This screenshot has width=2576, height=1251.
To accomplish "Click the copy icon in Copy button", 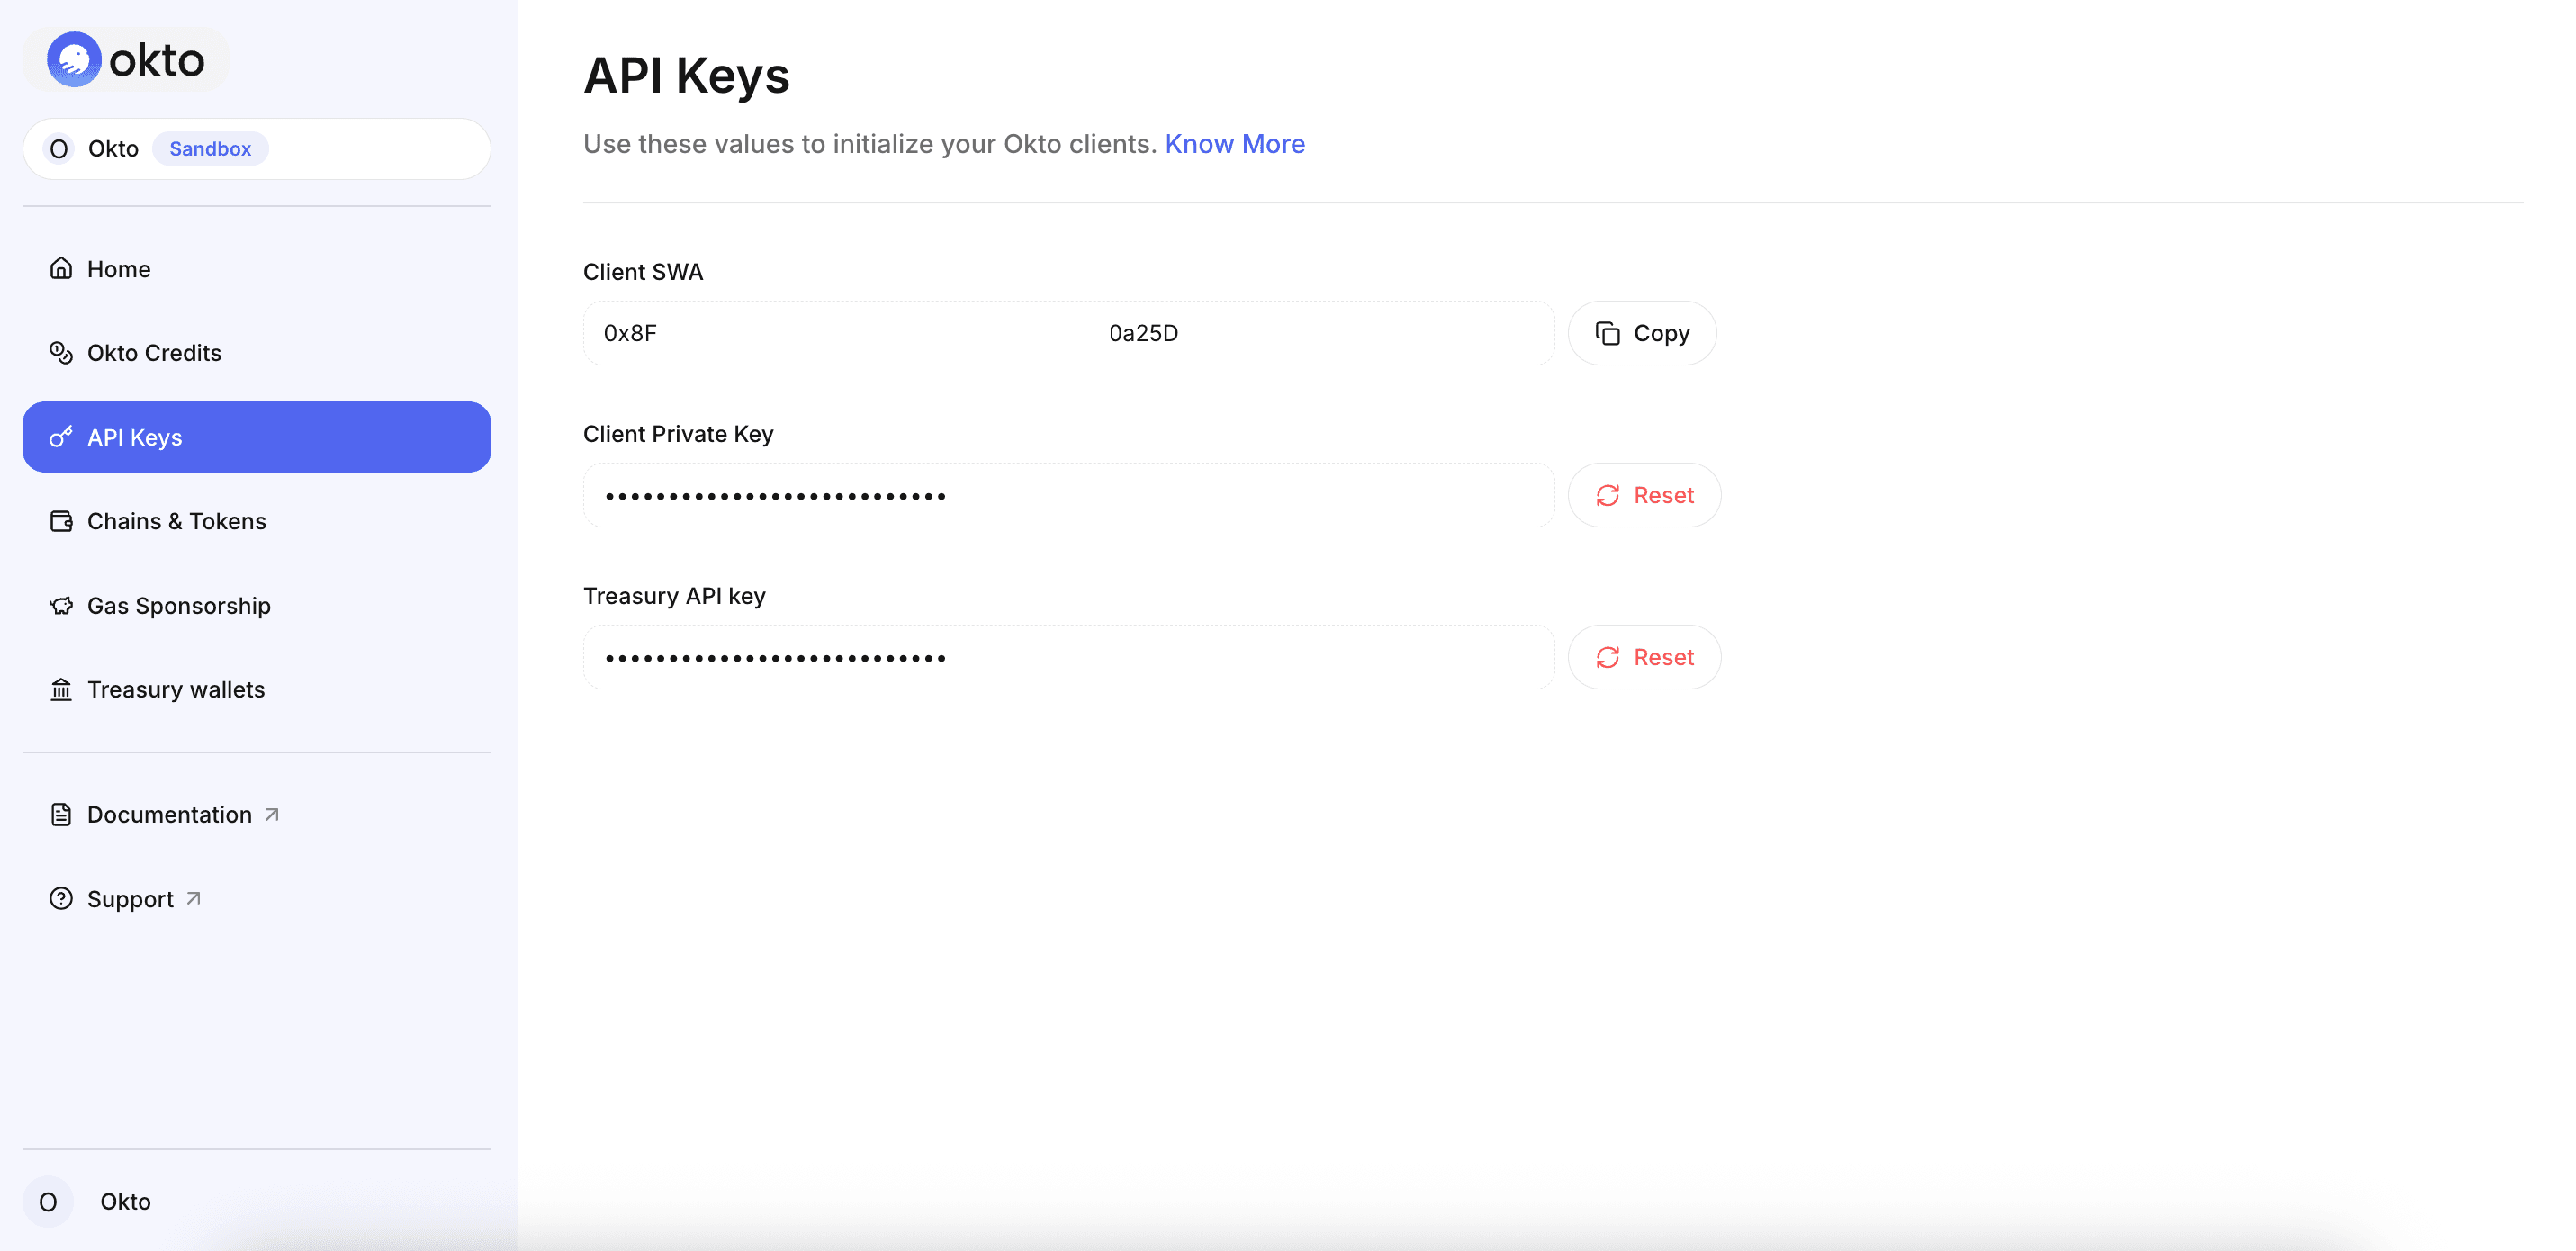I will (x=1607, y=333).
